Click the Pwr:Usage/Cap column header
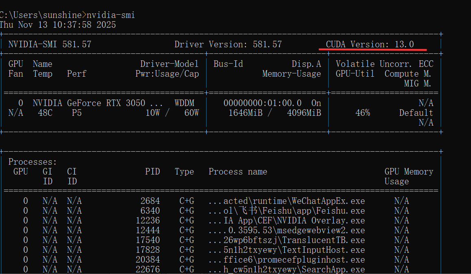 [x=167, y=74]
